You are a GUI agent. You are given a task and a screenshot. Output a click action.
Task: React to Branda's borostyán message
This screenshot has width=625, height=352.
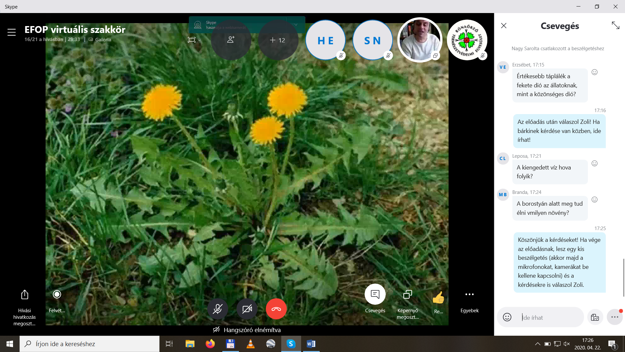594,199
